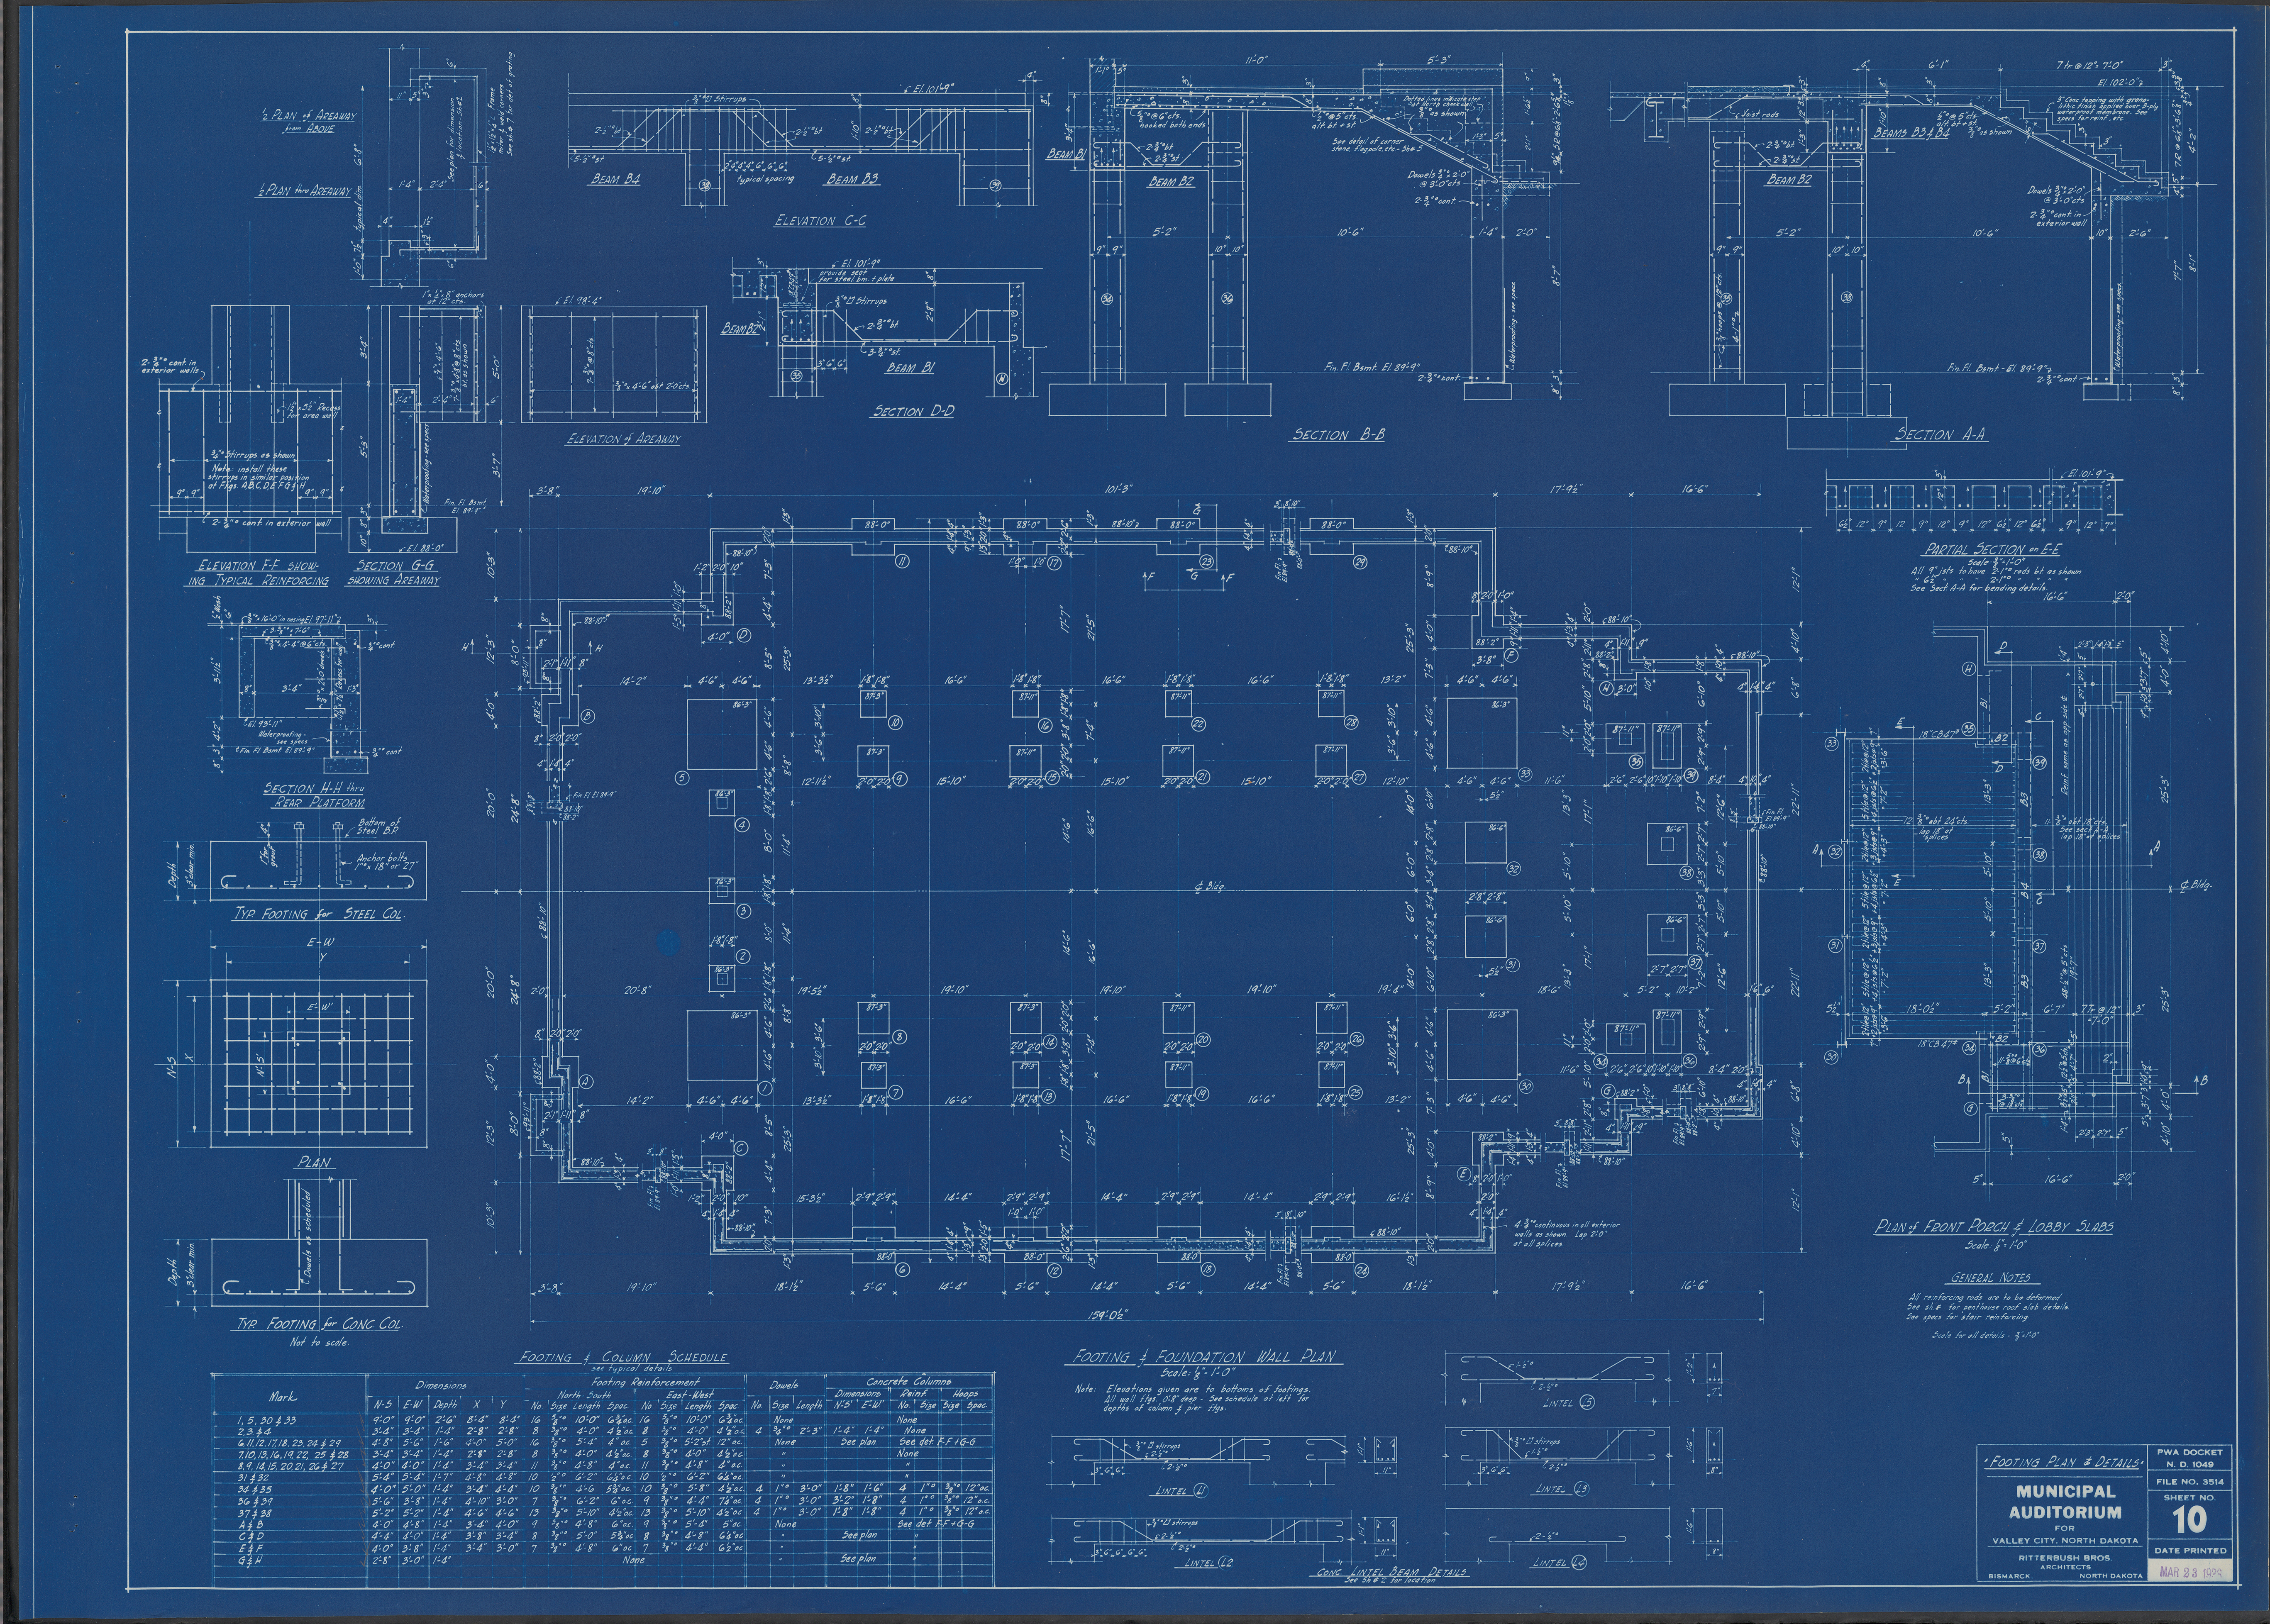Viewport: 2270px width, 1624px height.
Task: Click the 'Concrete Columns' schedule header
Action: (908, 1382)
